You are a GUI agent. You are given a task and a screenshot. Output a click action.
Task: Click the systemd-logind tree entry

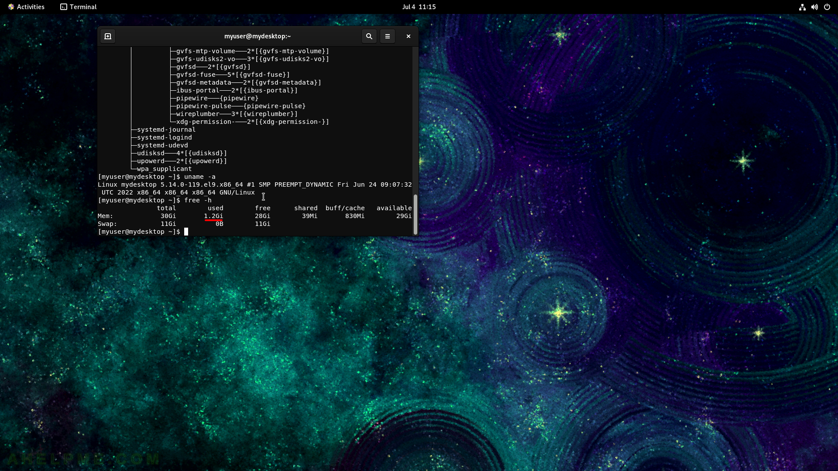click(x=165, y=137)
